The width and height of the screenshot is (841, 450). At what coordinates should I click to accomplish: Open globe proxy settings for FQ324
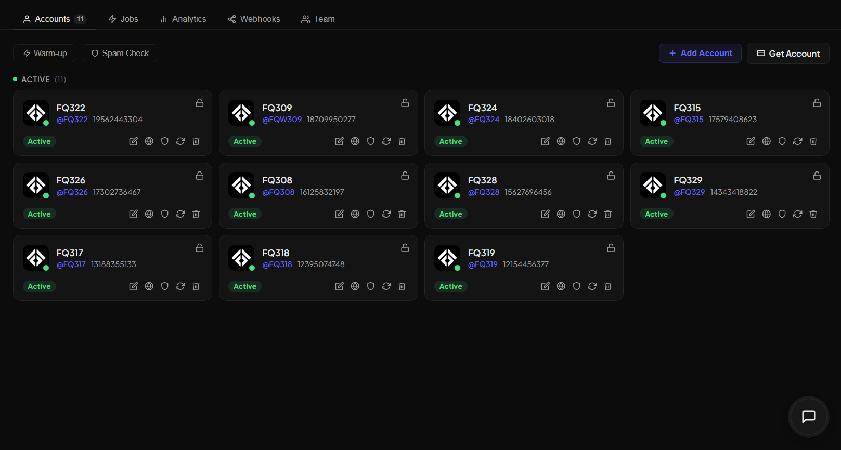561,141
